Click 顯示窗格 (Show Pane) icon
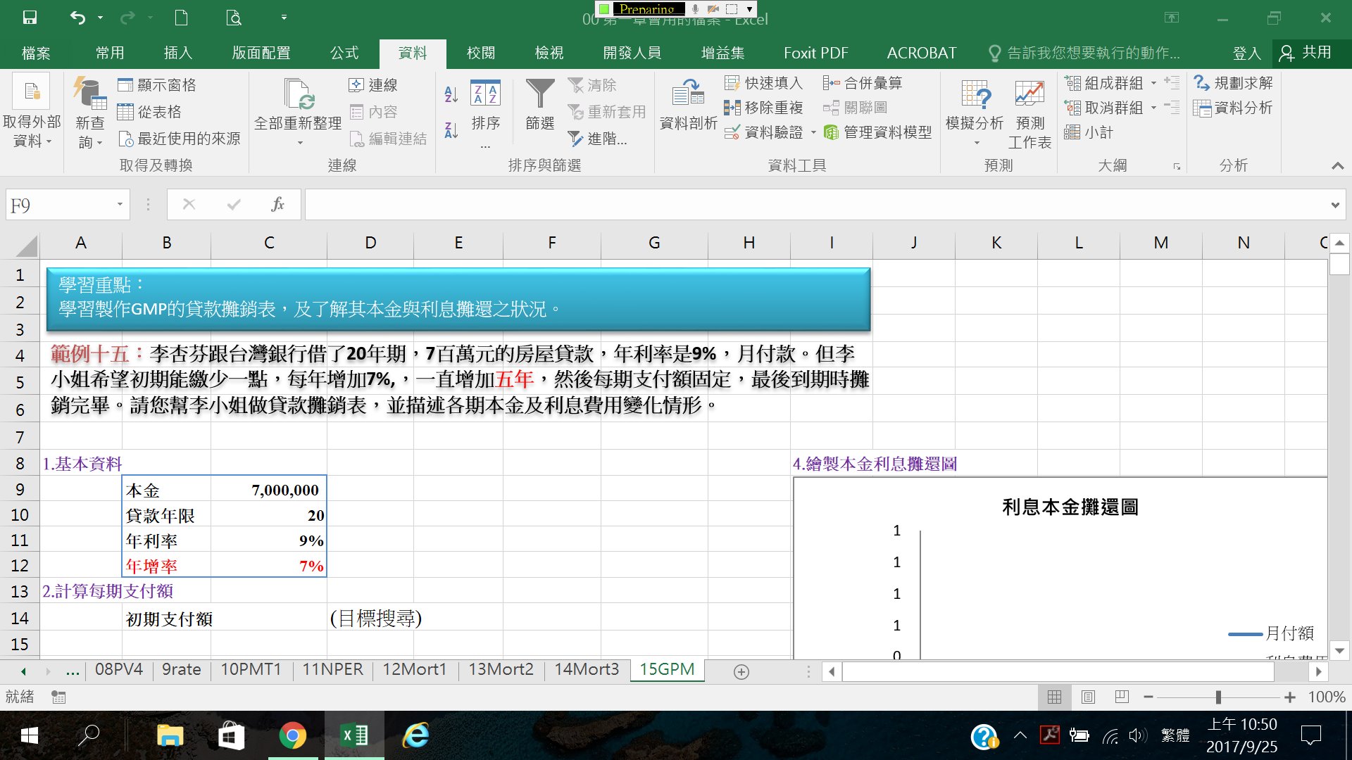 pos(125,85)
